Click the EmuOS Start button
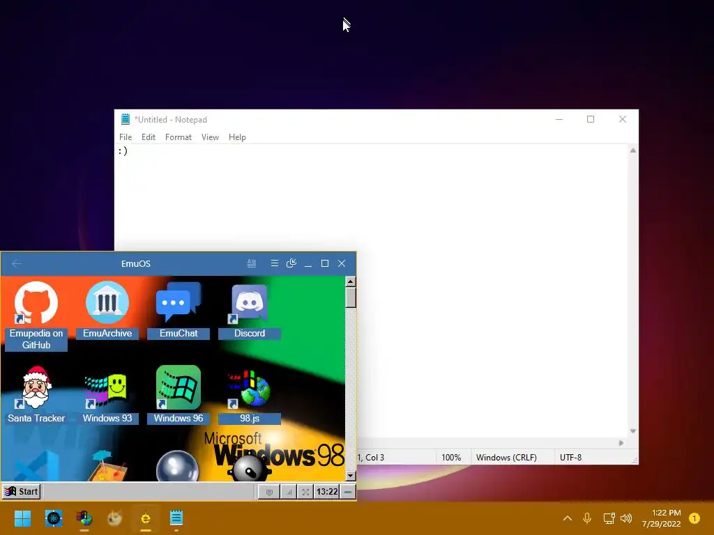Screen dimensions: 714x535 [x=22, y=492]
